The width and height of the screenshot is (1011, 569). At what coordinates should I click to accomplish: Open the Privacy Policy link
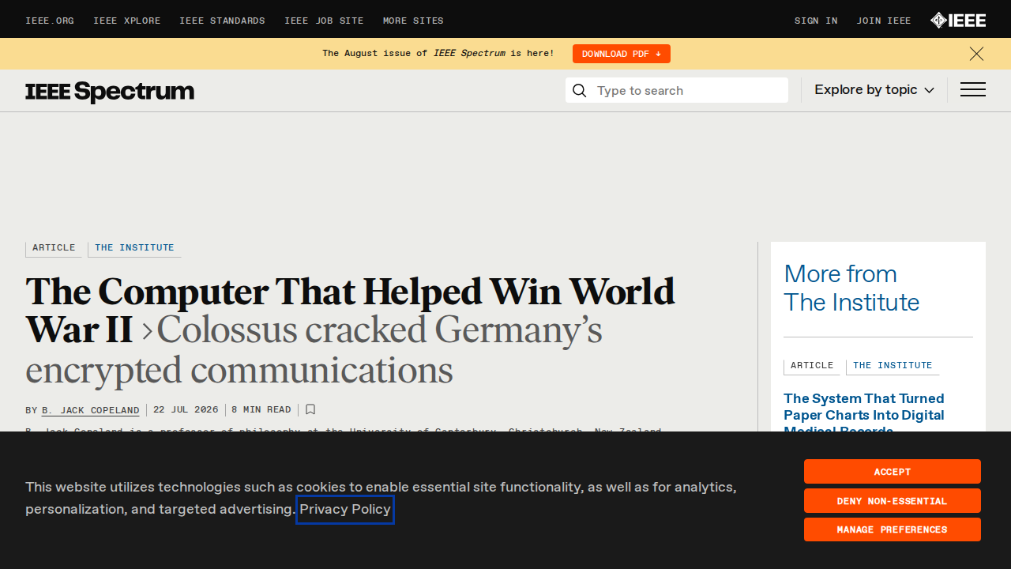(x=345, y=509)
